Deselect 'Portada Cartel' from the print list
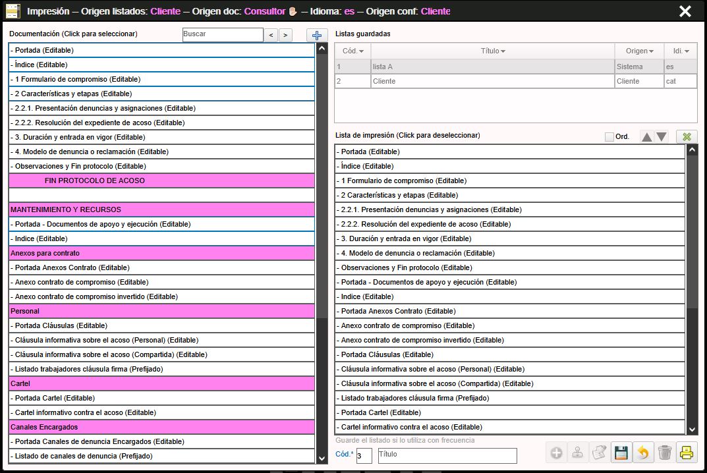 click(509, 412)
